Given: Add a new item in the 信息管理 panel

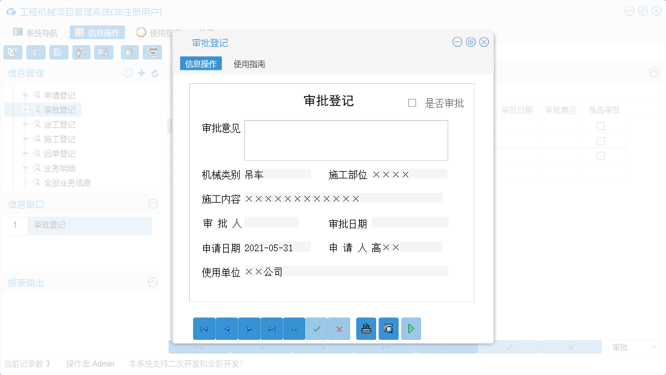Looking at the screenshot, I should pos(141,72).
